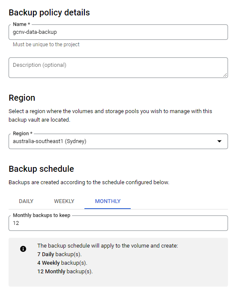Click the Backup policy details heading
237x287 pixels.
tap(49, 12)
